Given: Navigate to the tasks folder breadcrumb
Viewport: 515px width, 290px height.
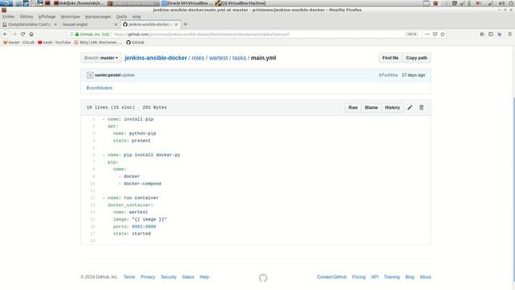Looking at the screenshot, I should pyautogui.click(x=239, y=58).
